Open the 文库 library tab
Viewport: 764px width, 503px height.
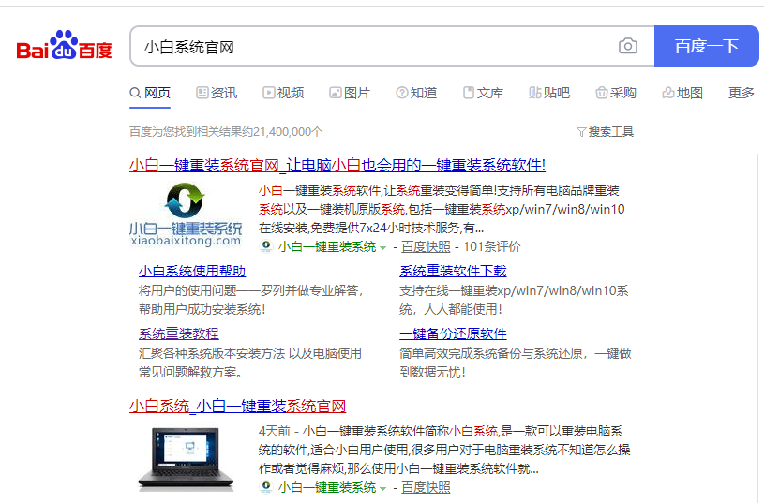pyautogui.click(x=483, y=93)
